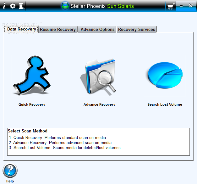Launch Advance Recovery folder magnifier icon
This screenshot has width=197, height=184.
(99, 77)
